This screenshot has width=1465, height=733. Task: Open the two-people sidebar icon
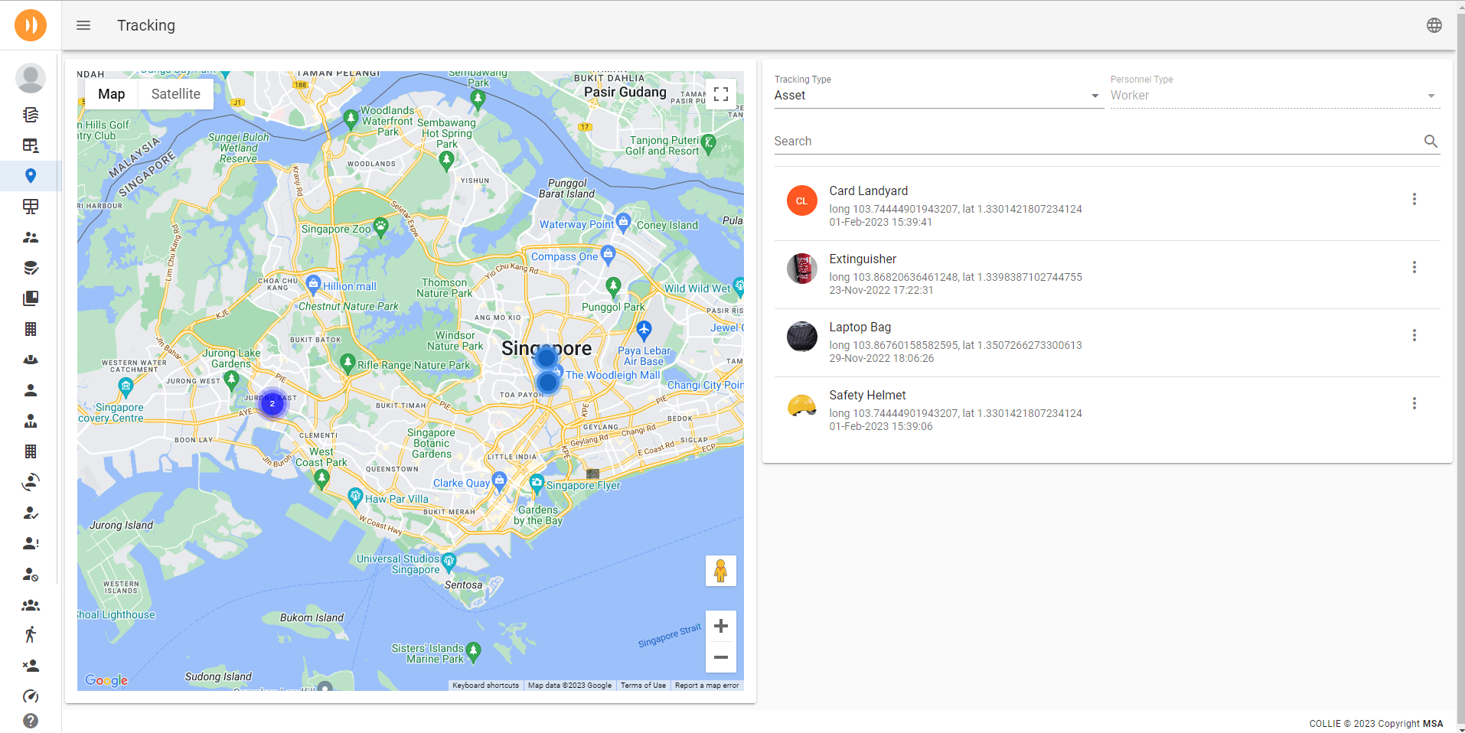(31, 237)
